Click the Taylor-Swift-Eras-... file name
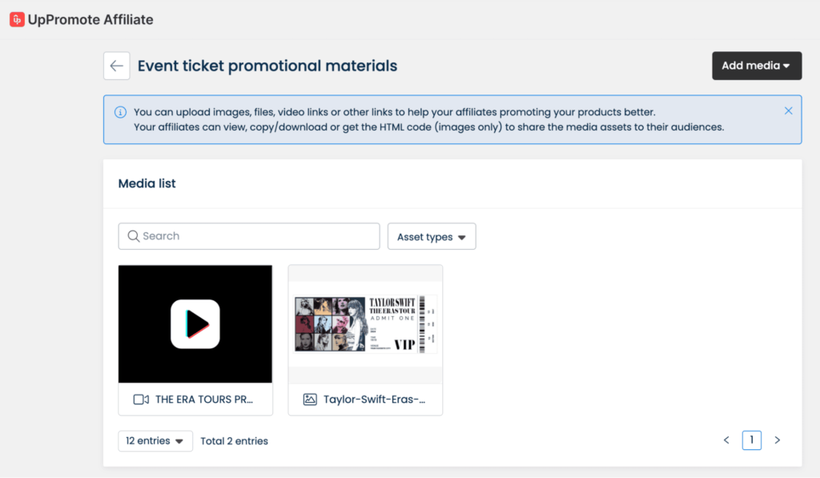Viewport: 820px width, 478px height. (x=374, y=400)
